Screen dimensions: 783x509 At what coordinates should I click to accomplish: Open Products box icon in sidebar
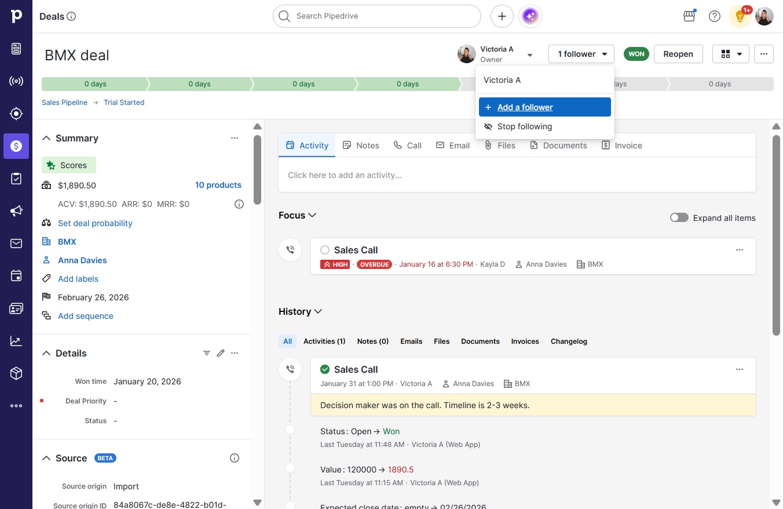16,373
